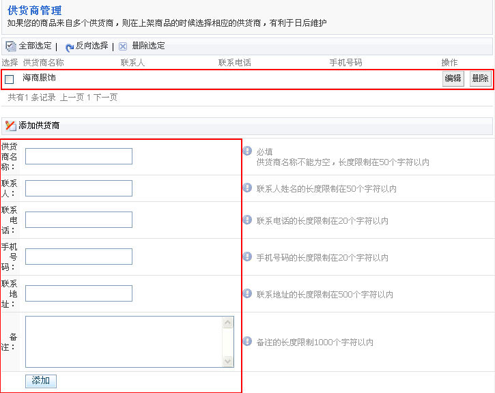The width and height of the screenshot is (495, 393).
Task: Click the add supplier pencil icon
Action: click(x=10, y=126)
